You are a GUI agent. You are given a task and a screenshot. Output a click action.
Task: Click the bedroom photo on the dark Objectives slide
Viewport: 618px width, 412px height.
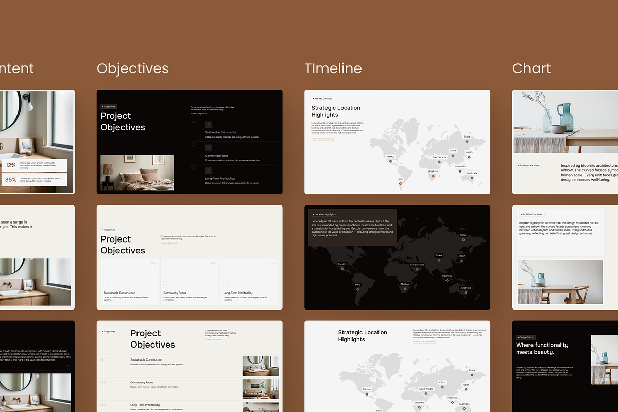137,173
